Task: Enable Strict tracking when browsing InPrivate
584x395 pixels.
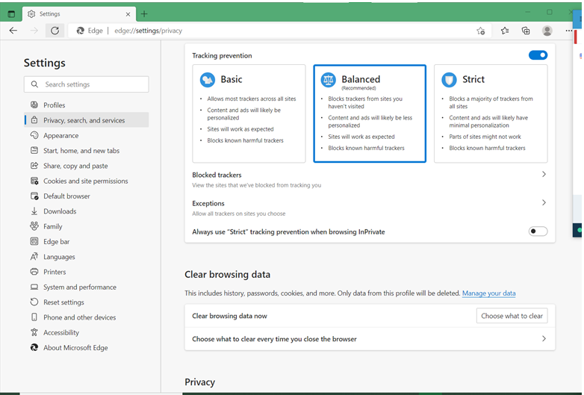Action: click(x=538, y=231)
